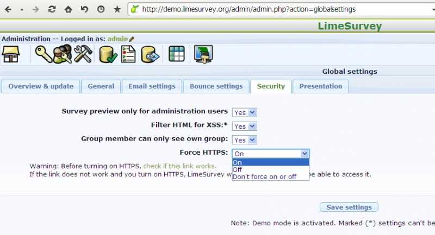Open the address bar dropdown arrow
The width and height of the screenshot is (435, 235).
433,9
